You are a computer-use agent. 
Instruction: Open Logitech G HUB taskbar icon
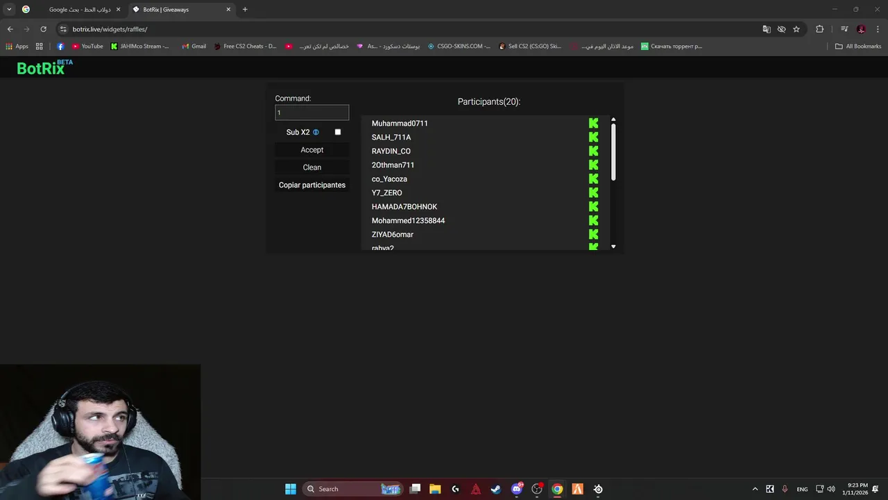(455, 489)
